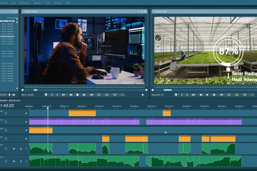Select the first orange clip on channel 4
Screen dimensions: 257x171
tap(82, 113)
